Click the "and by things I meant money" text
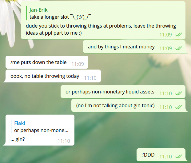Screen dimensions: 191x163 tap(121, 47)
